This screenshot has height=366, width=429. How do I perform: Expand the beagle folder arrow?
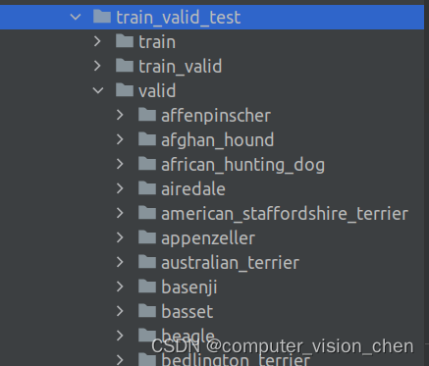point(120,336)
